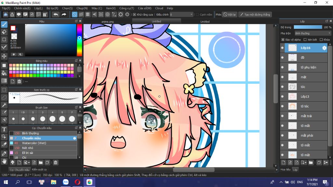Click the Đặt lại button

[230, 14]
